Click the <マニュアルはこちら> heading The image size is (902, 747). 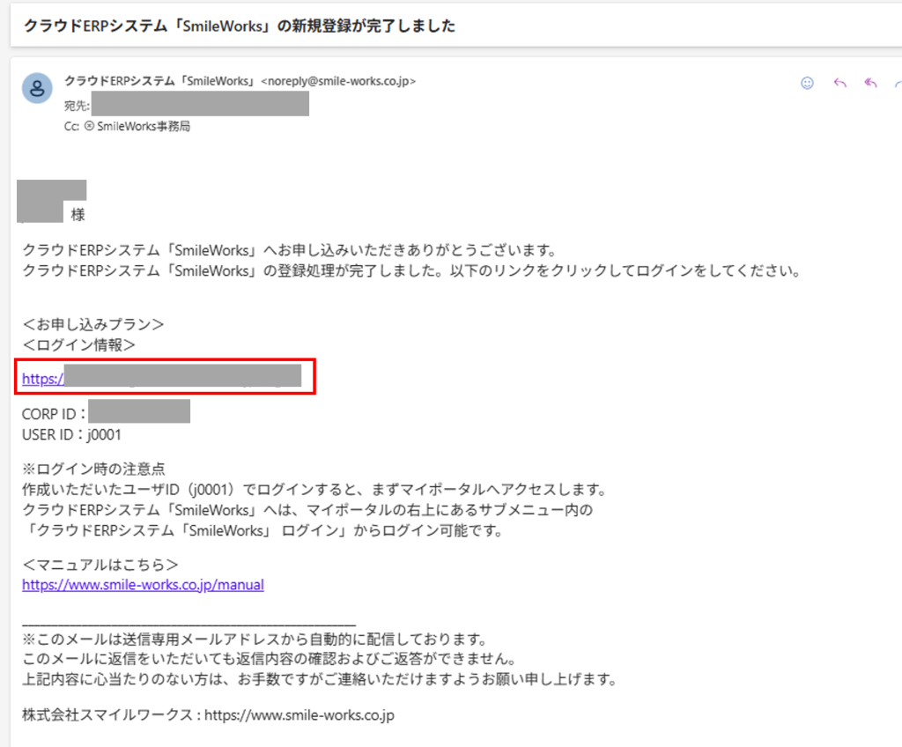point(100,565)
